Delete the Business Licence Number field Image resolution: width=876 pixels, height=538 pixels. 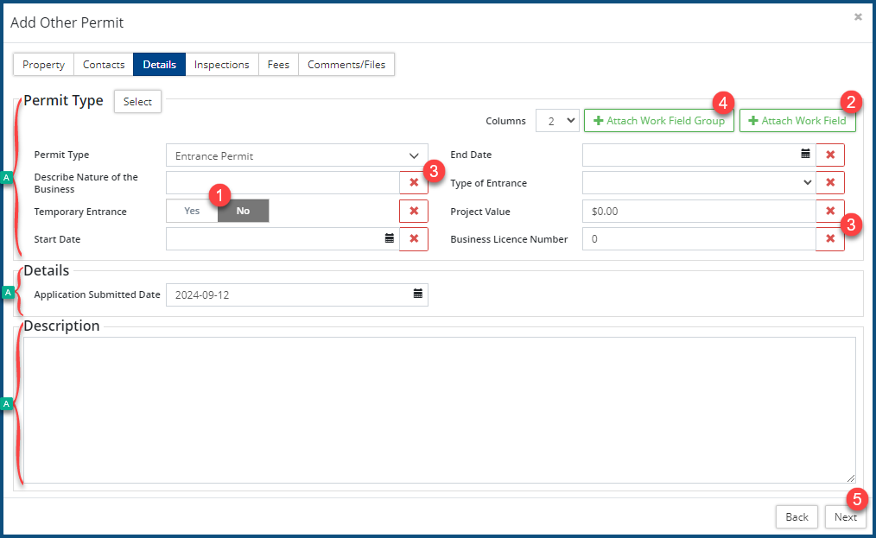pyautogui.click(x=830, y=239)
